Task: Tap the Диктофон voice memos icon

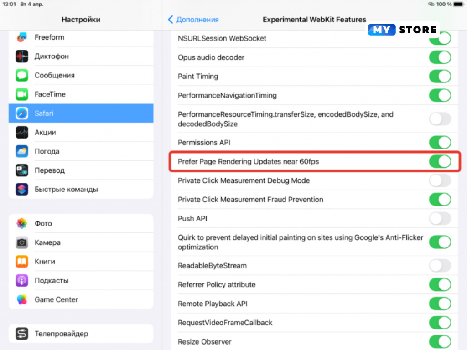Action: (x=22, y=57)
